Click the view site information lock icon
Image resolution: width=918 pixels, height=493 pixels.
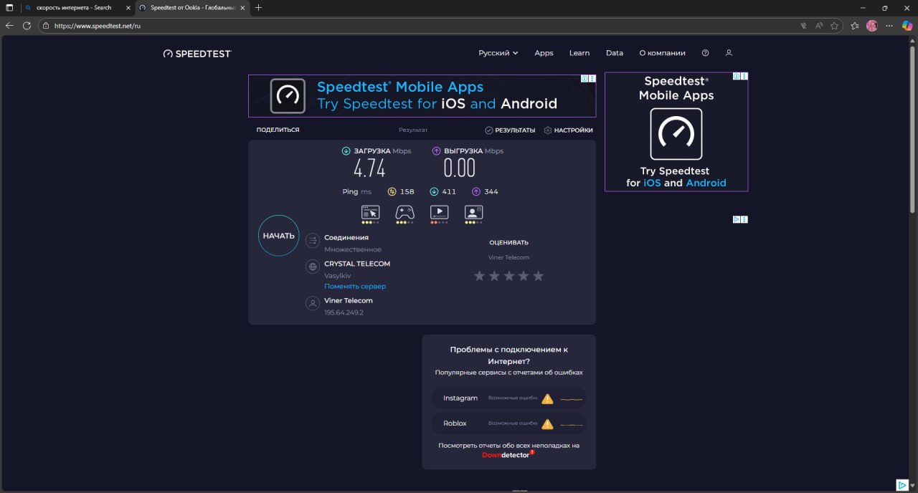45,25
